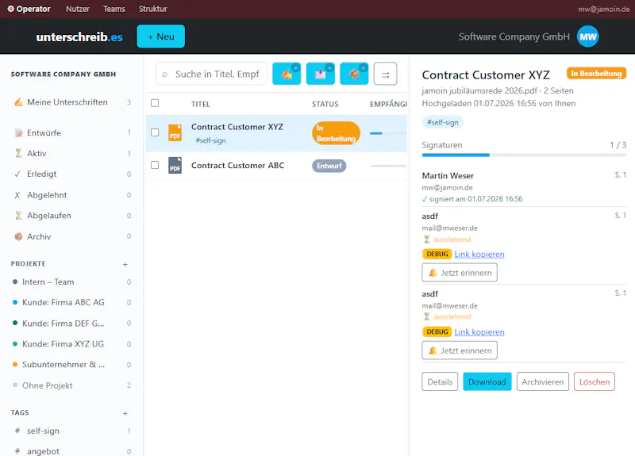Image resolution: width=635 pixels, height=456 pixels.
Task: Select project Kunde: Firma XYZ UG
Action: tap(71, 344)
